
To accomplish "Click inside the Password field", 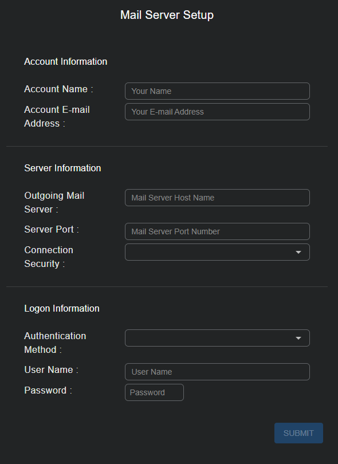I will (154, 392).
